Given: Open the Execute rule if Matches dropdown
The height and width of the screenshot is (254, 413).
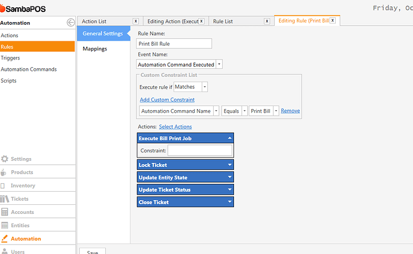Looking at the screenshot, I should pyautogui.click(x=205, y=87).
